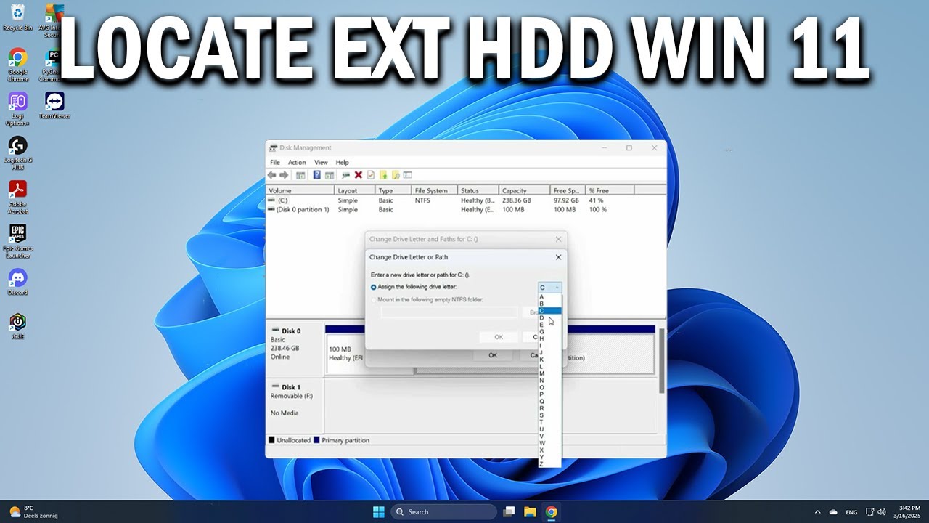
Task: Select 'Assign the following drive letter' radio button
Action: coord(374,288)
